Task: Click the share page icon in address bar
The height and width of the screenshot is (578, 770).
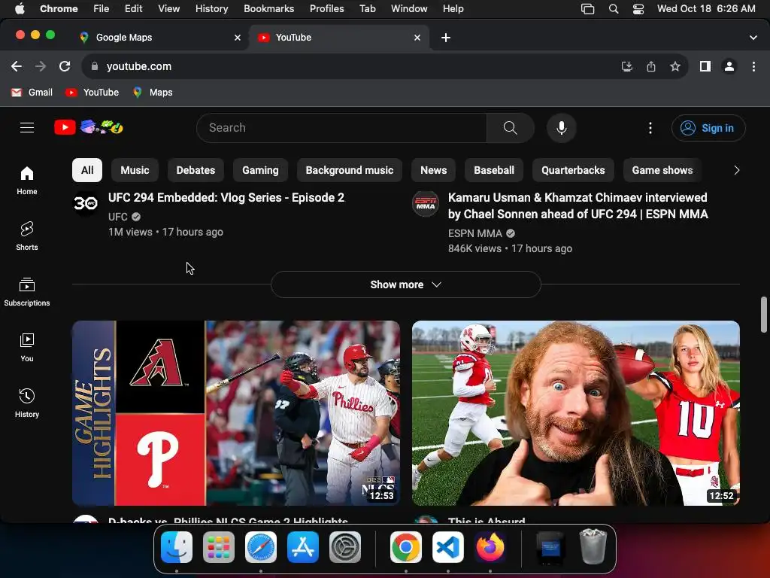Action: (x=651, y=66)
